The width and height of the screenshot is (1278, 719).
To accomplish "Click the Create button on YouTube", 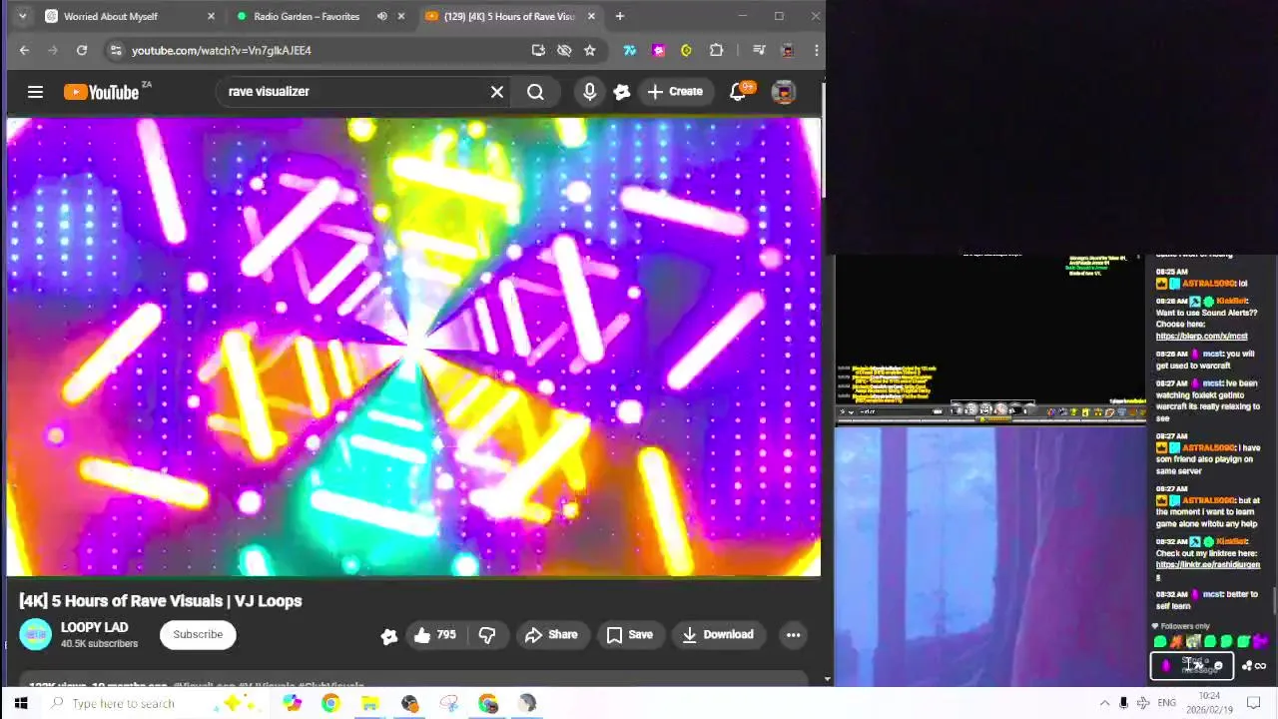I will coord(675,92).
